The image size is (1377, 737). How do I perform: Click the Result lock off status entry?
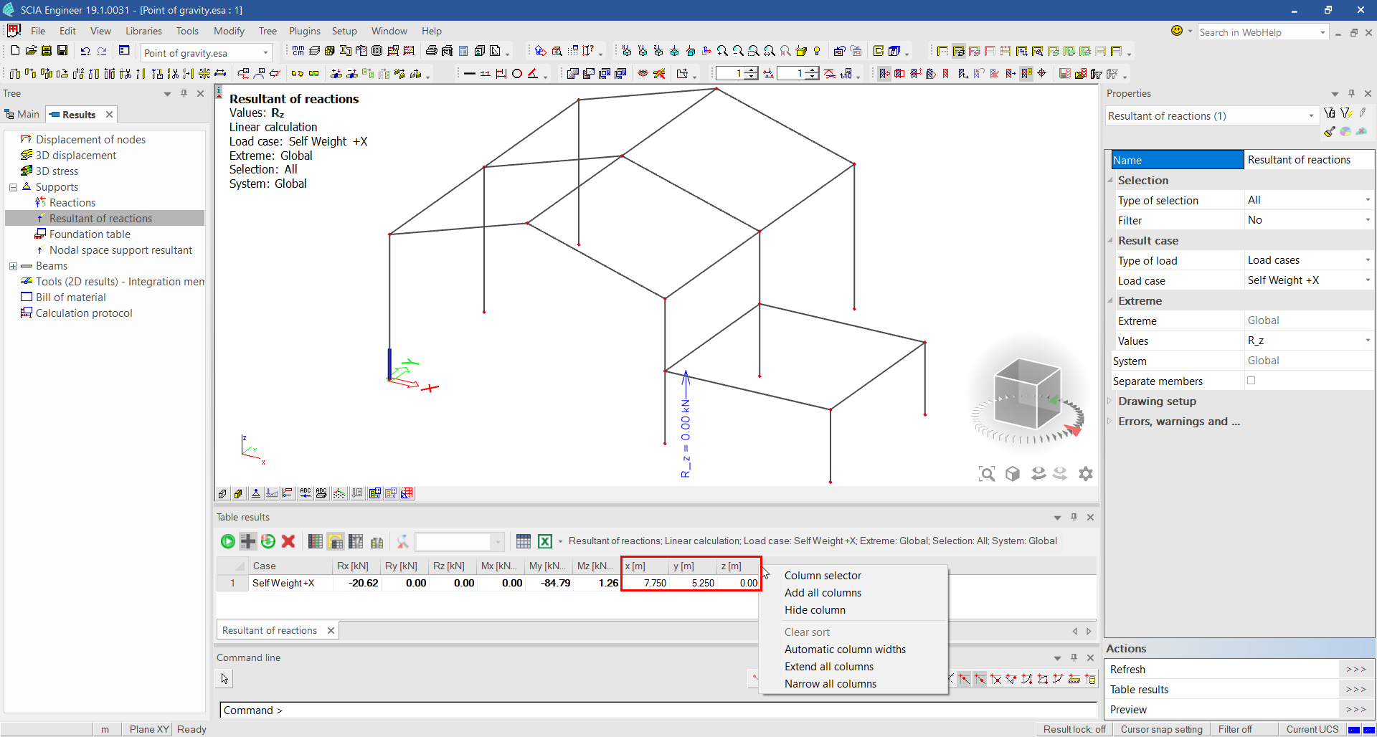1074,729
